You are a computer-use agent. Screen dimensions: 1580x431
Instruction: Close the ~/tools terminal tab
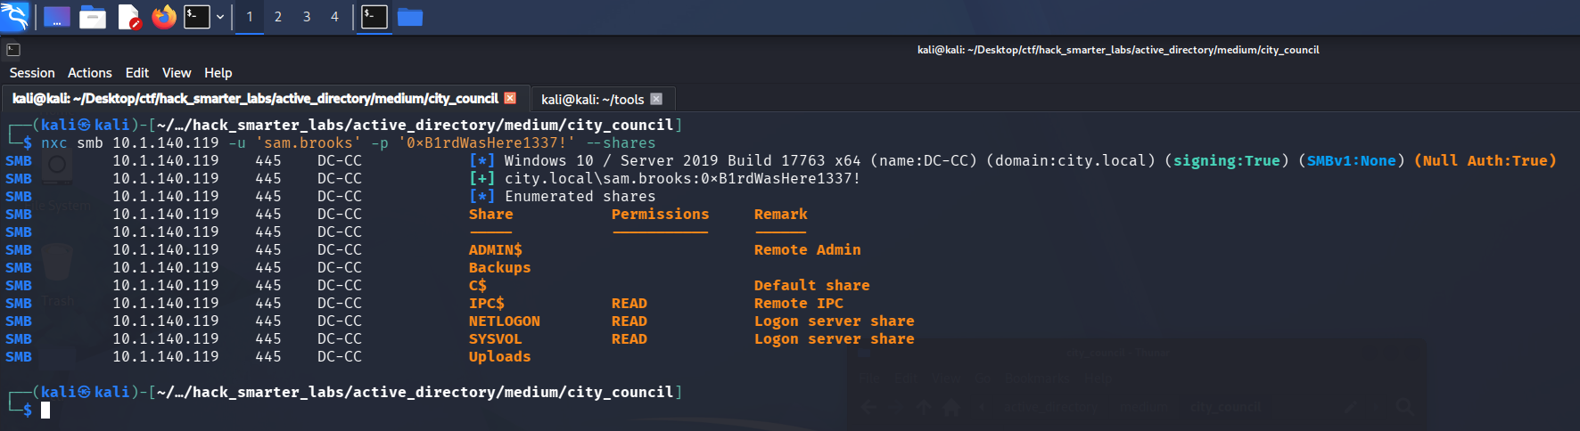click(656, 99)
